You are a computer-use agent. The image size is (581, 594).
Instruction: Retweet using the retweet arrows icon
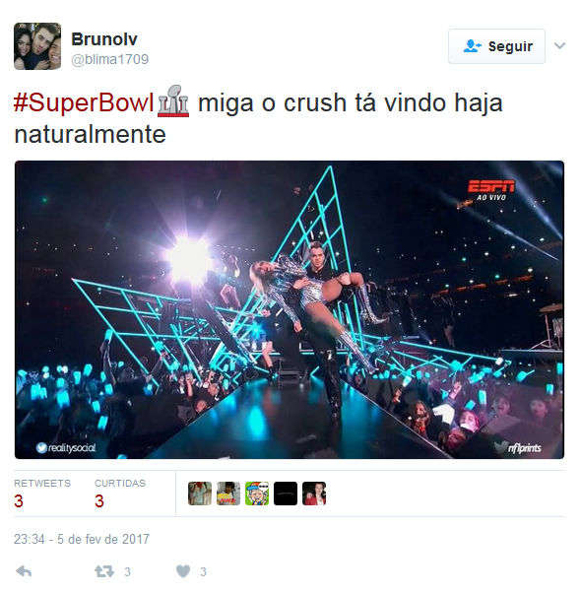(x=104, y=571)
